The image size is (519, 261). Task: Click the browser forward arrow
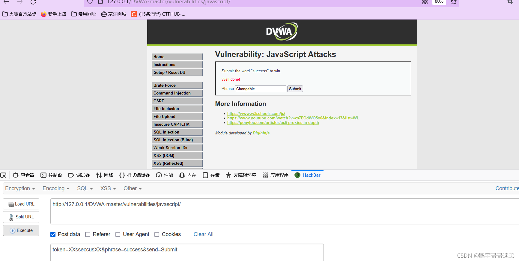(x=20, y=2)
